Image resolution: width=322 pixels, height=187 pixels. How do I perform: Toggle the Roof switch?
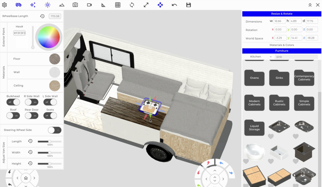click(13, 115)
